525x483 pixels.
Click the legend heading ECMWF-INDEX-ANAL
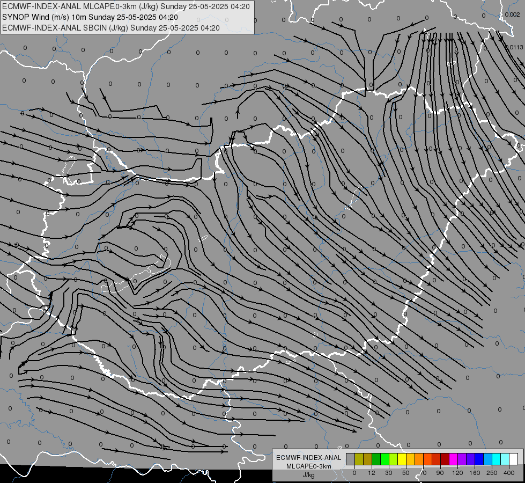(309, 458)
